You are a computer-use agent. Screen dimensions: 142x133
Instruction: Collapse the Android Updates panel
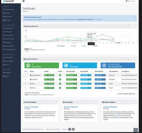coord(53,102)
